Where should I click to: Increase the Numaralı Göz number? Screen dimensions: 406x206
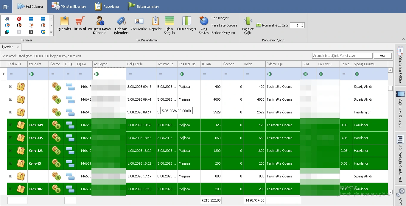[302, 24]
